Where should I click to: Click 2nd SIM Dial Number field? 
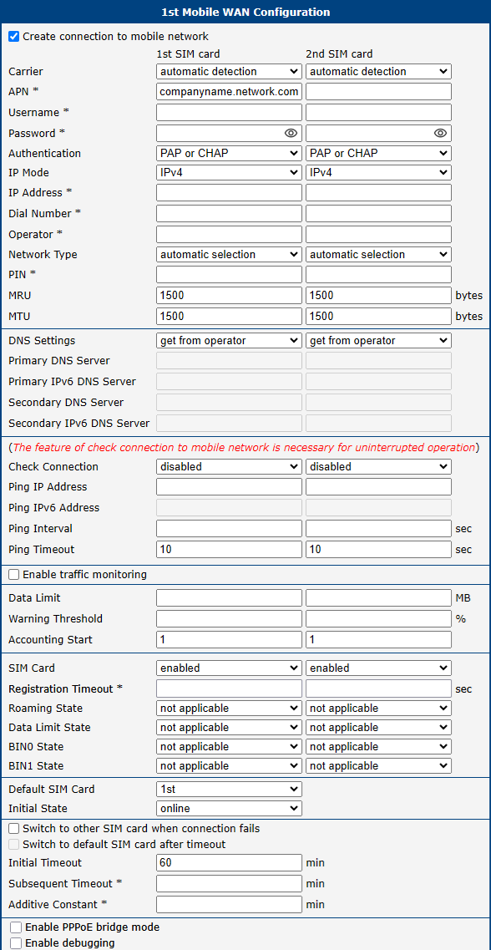[378, 213]
